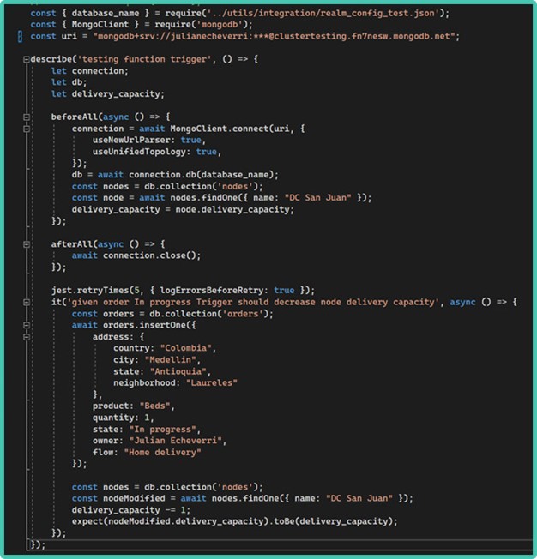The image size is (537, 559).
Task: Click the "Colombia" country value
Action: pyautogui.click(x=185, y=348)
